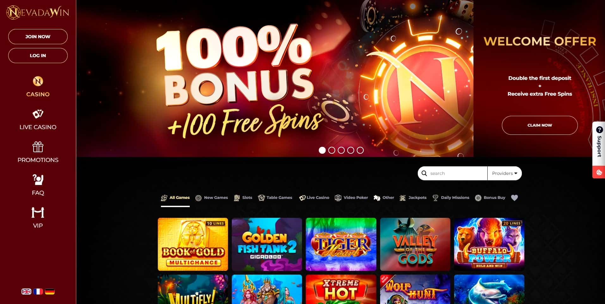The height and width of the screenshot is (304, 605).
Task: Click the JOIN NOW button
Action: point(38,37)
